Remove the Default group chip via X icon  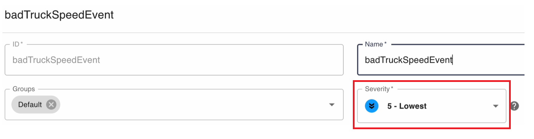[51, 105]
